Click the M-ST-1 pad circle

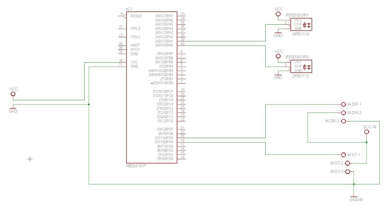(x=344, y=155)
